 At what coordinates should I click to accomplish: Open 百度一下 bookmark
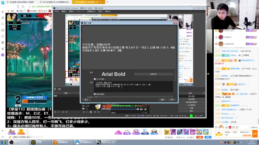(21, 11)
